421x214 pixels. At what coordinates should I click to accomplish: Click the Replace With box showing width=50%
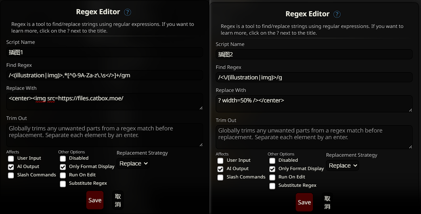tap(314, 104)
